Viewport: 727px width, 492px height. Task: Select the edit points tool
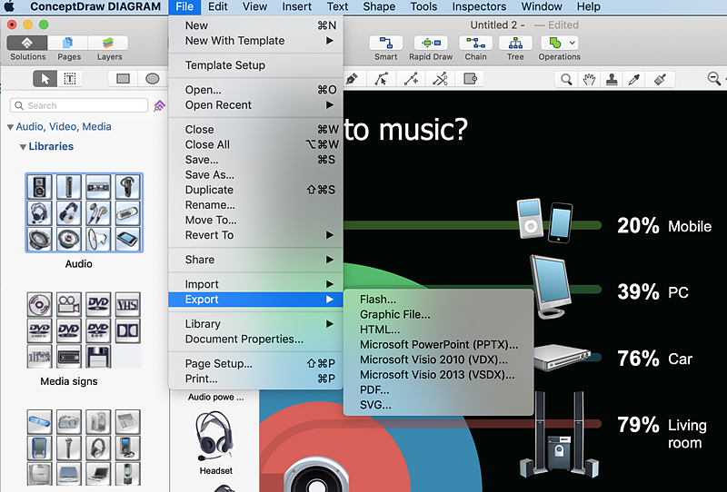[381, 79]
